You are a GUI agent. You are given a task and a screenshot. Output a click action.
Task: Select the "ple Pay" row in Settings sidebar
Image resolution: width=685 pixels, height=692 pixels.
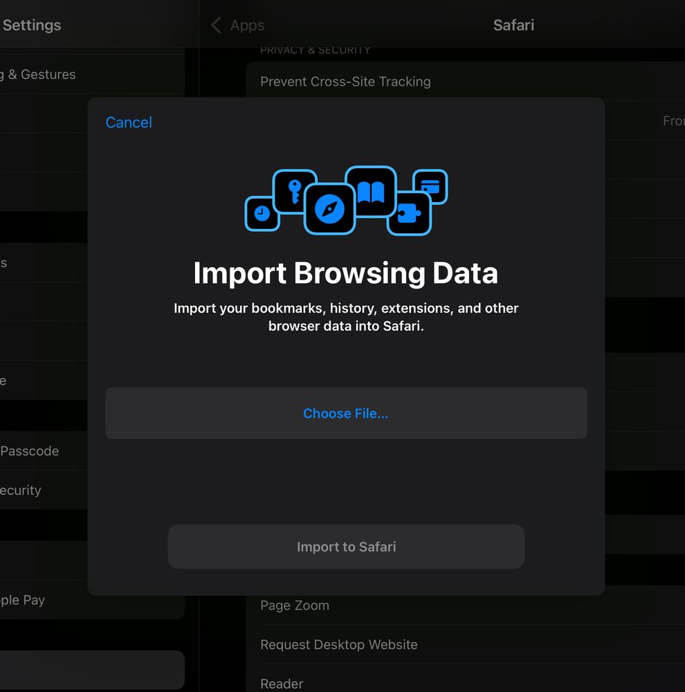click(x=92, y=600)
